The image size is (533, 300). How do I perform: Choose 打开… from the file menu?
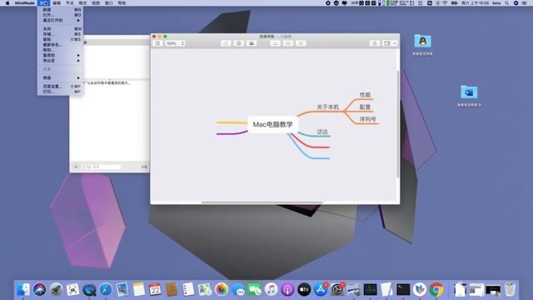pyautogui.click(x=61, y=15)
